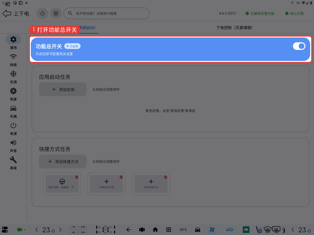Toggle the seat heating icon
This screenshot has height=235, width=314.
pos(259,230)
